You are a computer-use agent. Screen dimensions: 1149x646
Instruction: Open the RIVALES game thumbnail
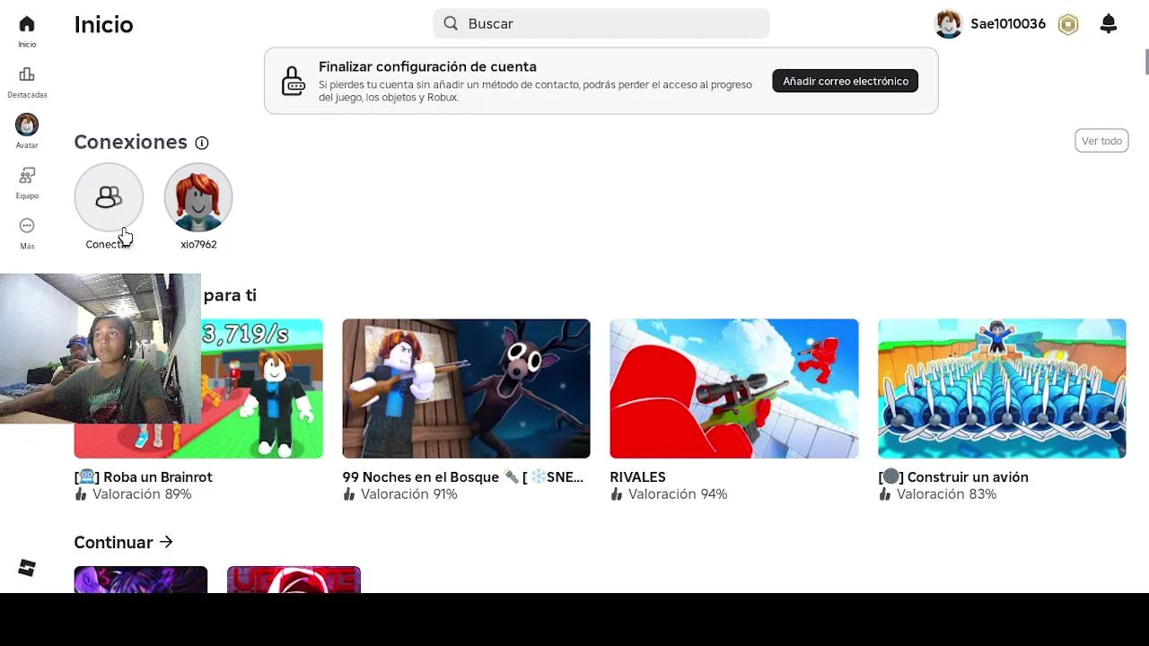pos(734,388)
